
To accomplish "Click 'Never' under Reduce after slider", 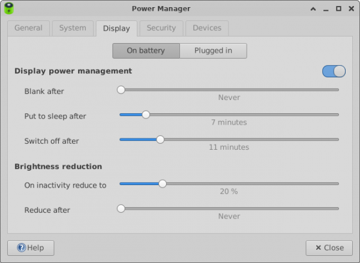I will click(x=229, y=216).
